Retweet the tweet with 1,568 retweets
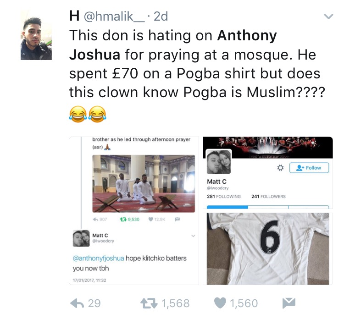This screenshot has width=344, height=319. tap(149, 303)
